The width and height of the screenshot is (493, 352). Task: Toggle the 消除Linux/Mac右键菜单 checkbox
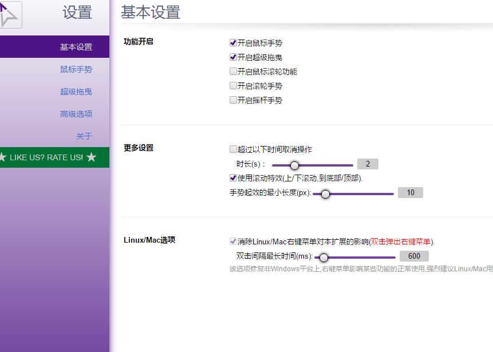pyautogui.click(x=233, y=242)
